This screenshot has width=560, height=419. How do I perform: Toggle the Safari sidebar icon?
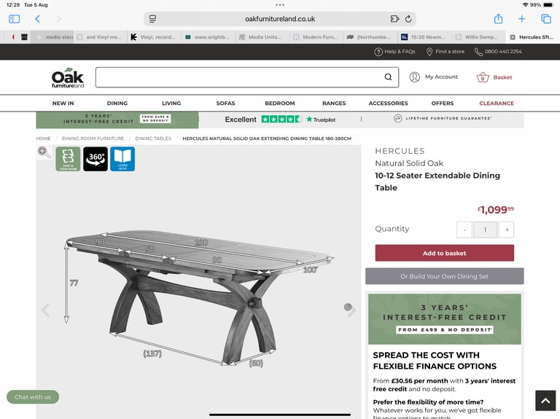tap(15, 19)
